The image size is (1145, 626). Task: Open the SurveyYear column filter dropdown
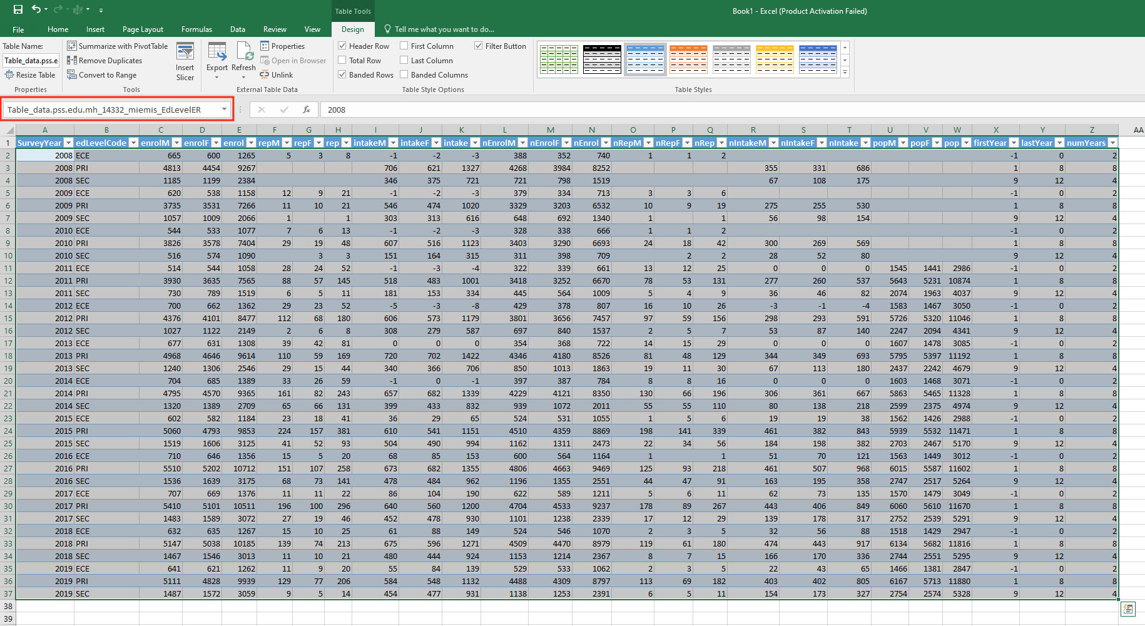69,143
